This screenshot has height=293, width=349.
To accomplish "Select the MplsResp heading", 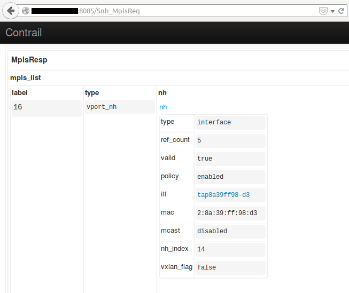I will [x=29, y=60].
